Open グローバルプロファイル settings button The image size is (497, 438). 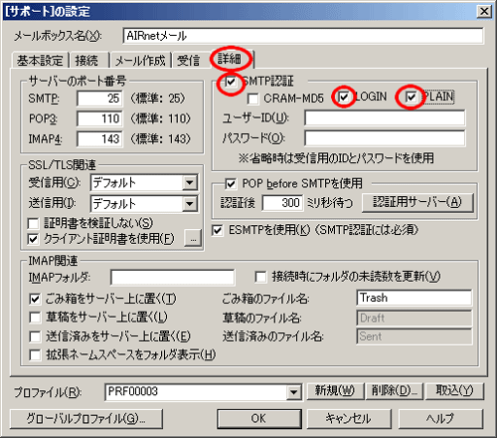point(86,419)
